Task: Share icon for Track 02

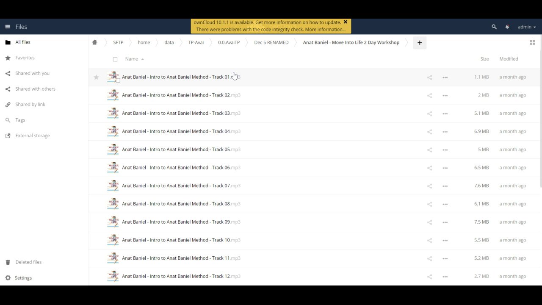Action: click(x=429, y=95)
